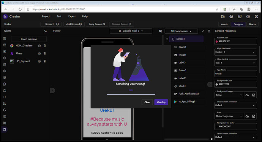
Task: Open the Align Horizontal dropdown
Action: (235, 52)
